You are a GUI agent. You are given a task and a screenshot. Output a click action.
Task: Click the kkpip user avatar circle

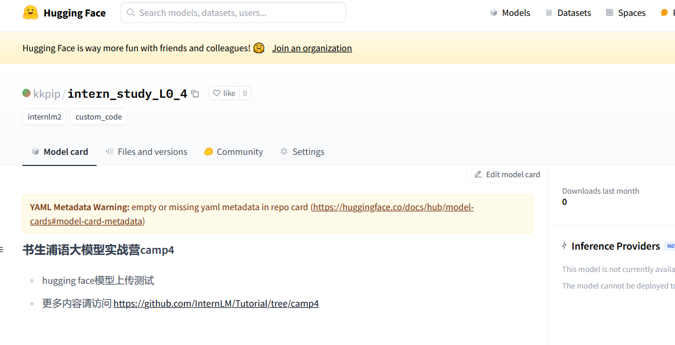click(x=27, y=93)
